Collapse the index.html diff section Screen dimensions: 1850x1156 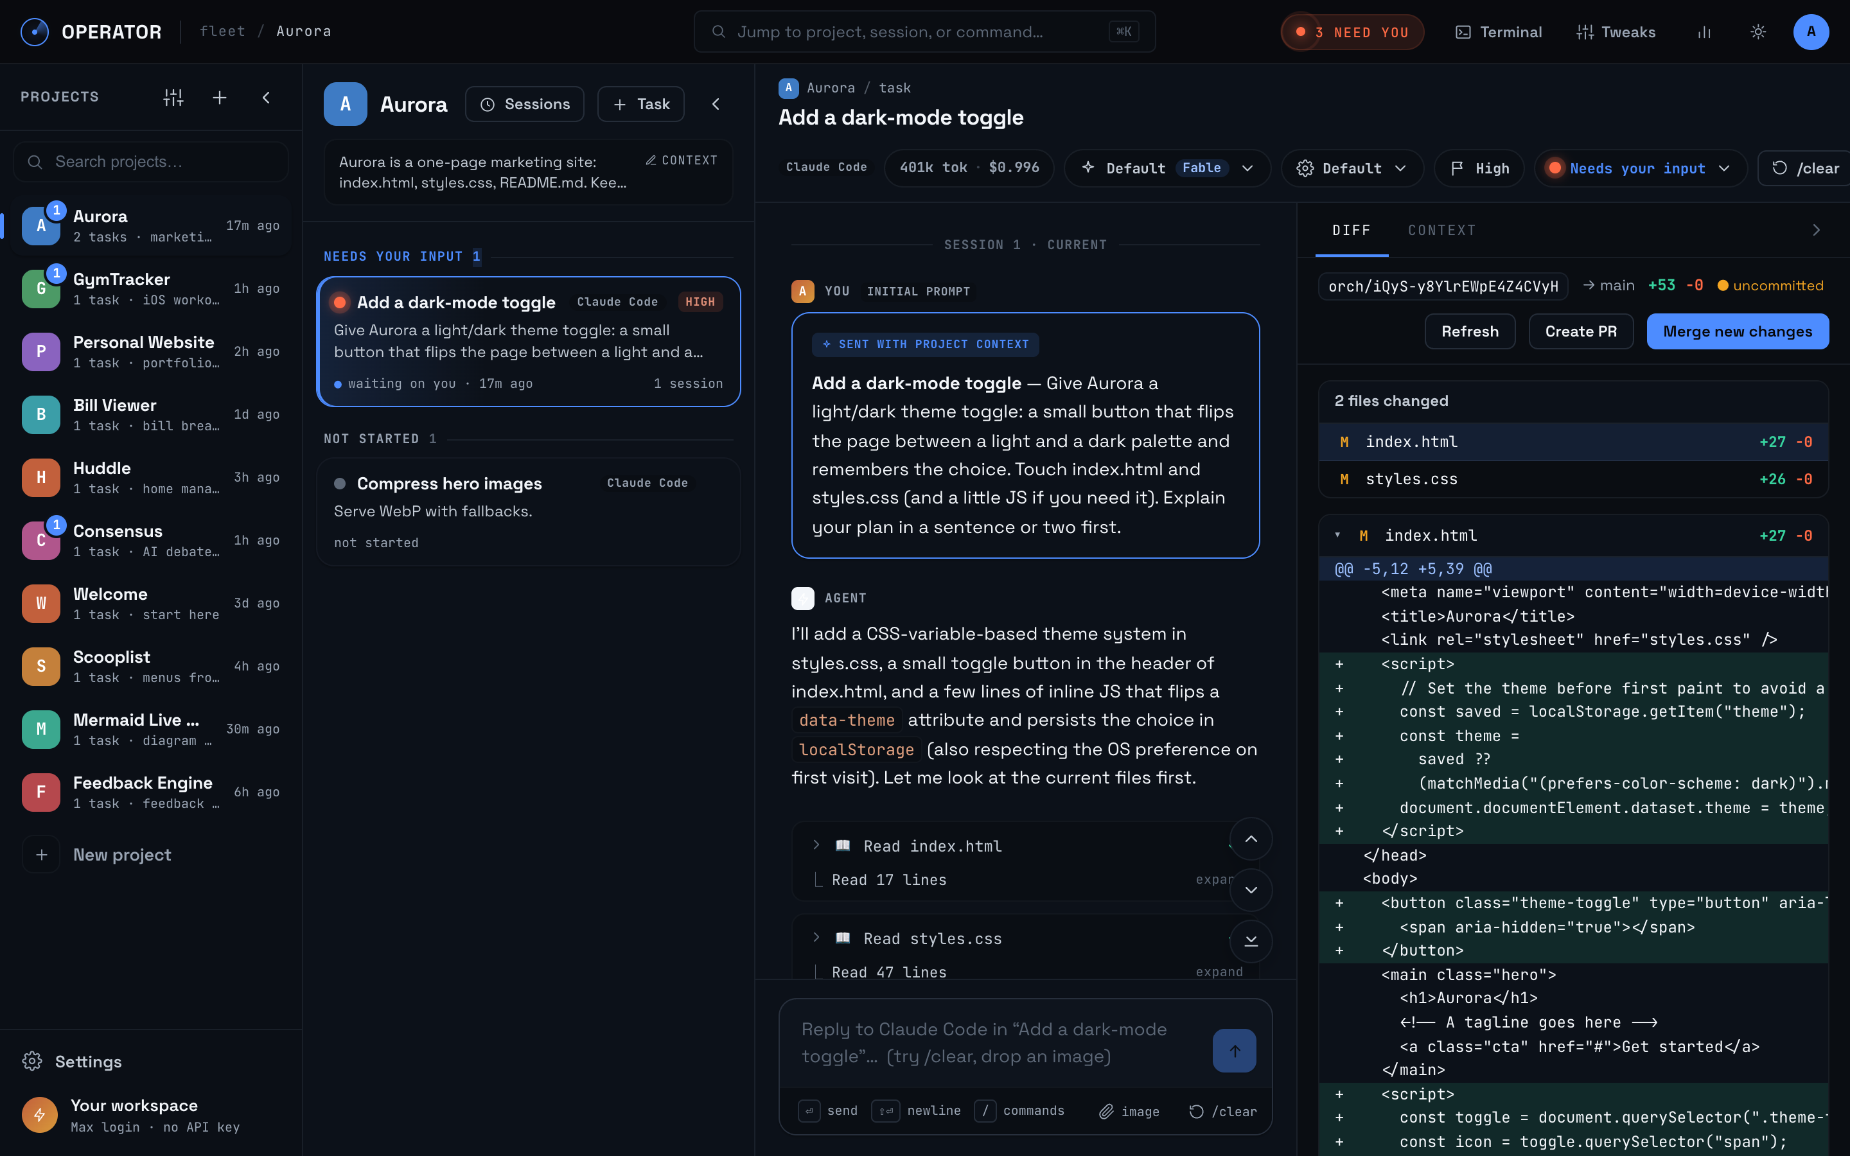click(x=1338, y=535)
